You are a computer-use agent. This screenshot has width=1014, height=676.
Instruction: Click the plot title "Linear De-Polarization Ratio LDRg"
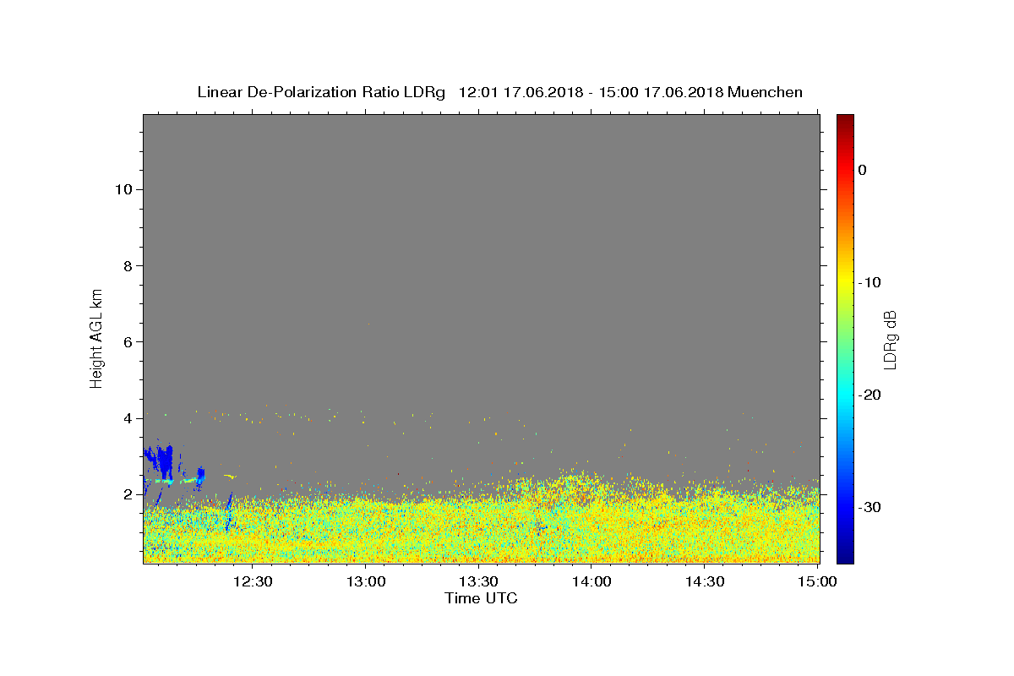pyautogui.click(x=321, y=92)
